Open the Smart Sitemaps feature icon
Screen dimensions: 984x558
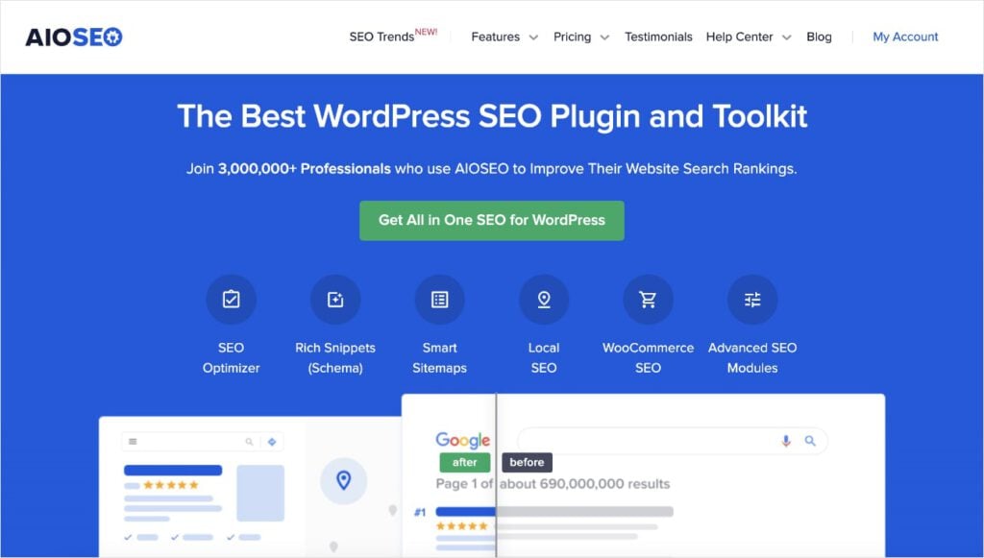(439, 299)
